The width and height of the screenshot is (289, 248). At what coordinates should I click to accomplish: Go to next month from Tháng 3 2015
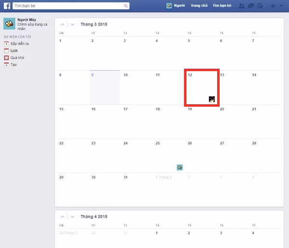72,25
